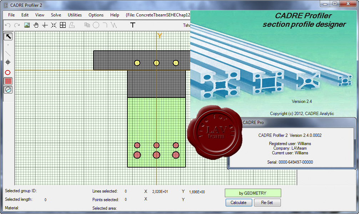Click the orange Y axis label
359x214 pixels.
pos(160,36)
